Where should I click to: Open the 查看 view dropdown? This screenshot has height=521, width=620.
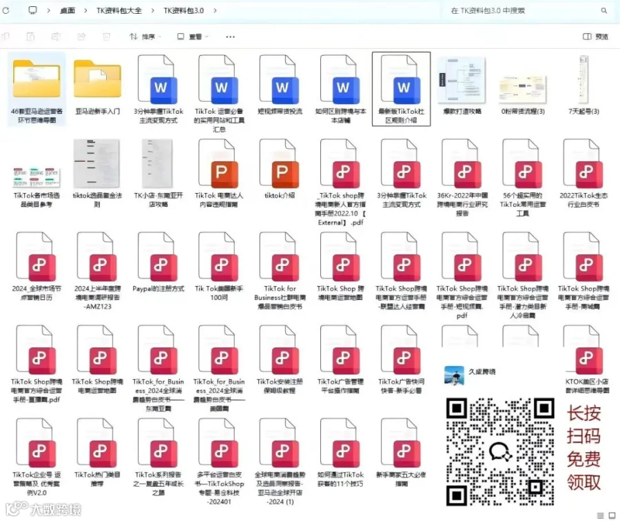pos(193,37)
